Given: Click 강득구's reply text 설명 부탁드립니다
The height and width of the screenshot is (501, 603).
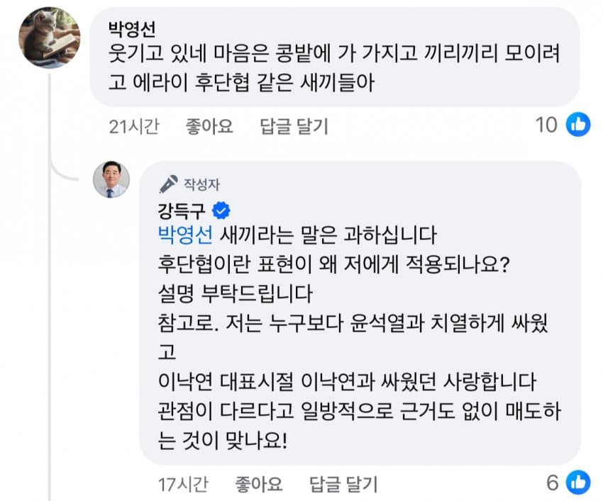Looking at the screenshot, I should click(236, 292).
